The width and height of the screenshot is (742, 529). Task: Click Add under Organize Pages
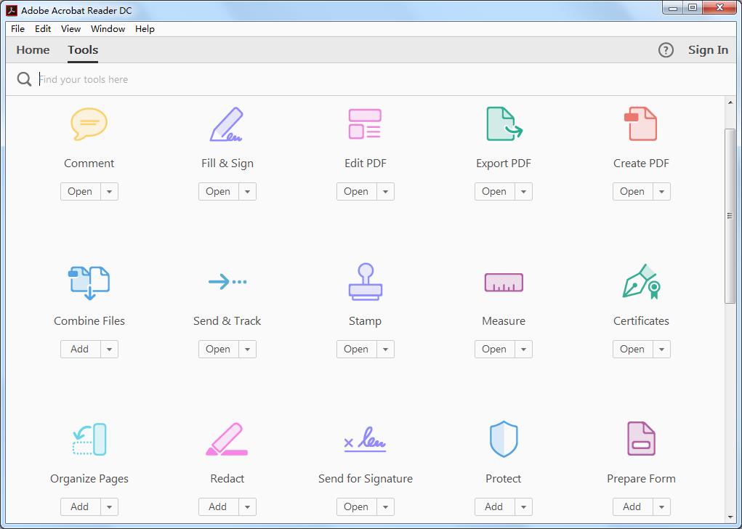tap(80, 506)
